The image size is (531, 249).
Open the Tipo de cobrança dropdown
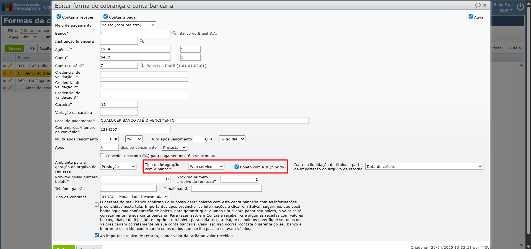click(x=135, y=197)
